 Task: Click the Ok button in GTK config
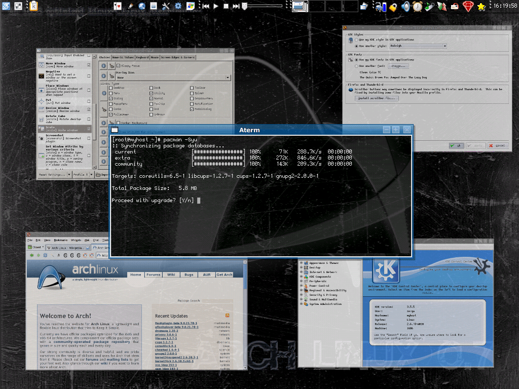point(456,146)
